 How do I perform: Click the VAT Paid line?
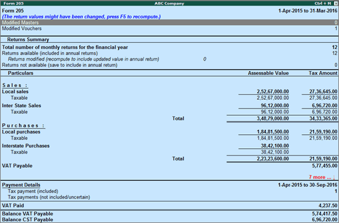(x=169, y=205)
